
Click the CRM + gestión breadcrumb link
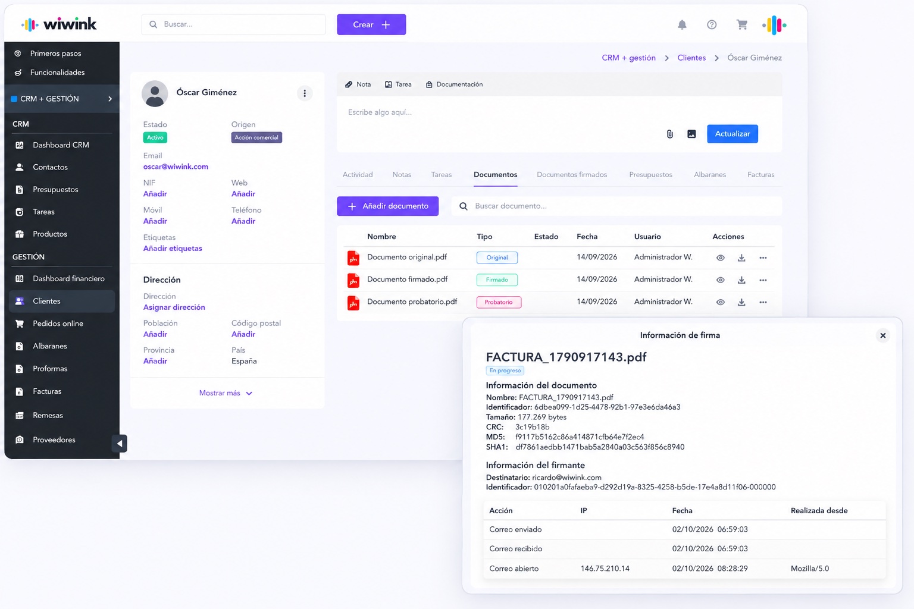click(628, 58)
